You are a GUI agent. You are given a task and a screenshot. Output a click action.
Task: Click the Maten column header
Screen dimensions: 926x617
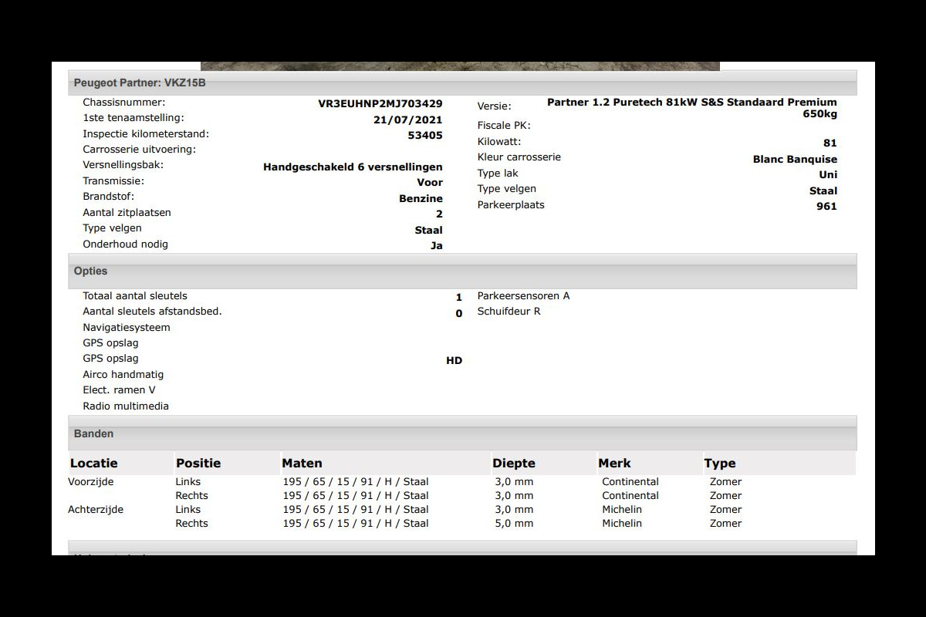click(302, 464)
